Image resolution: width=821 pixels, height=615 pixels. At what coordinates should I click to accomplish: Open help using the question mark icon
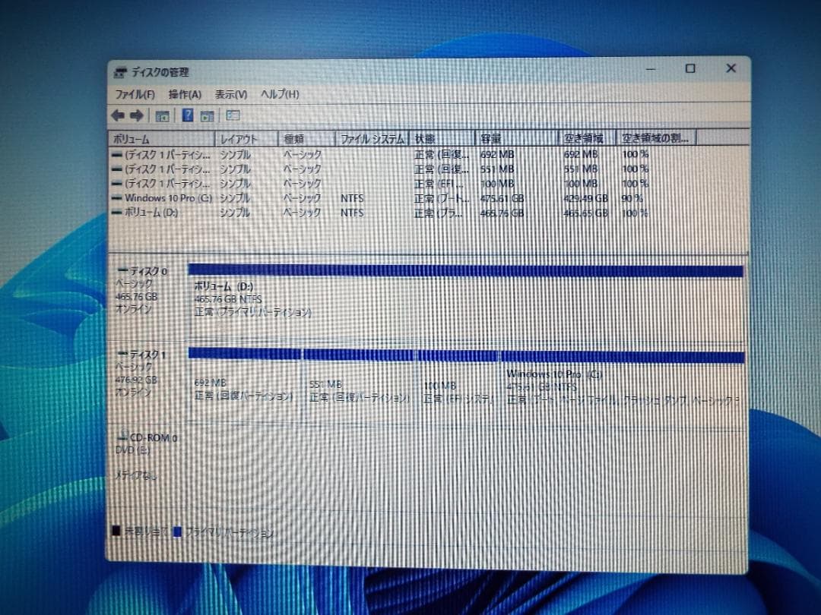[186, 115]
